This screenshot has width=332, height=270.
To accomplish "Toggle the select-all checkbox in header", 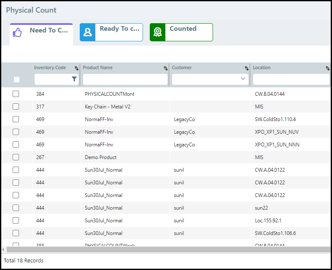I will (x=16, y=79).
